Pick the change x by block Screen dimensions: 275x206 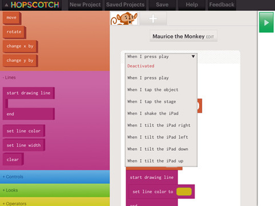pos(20,46)
